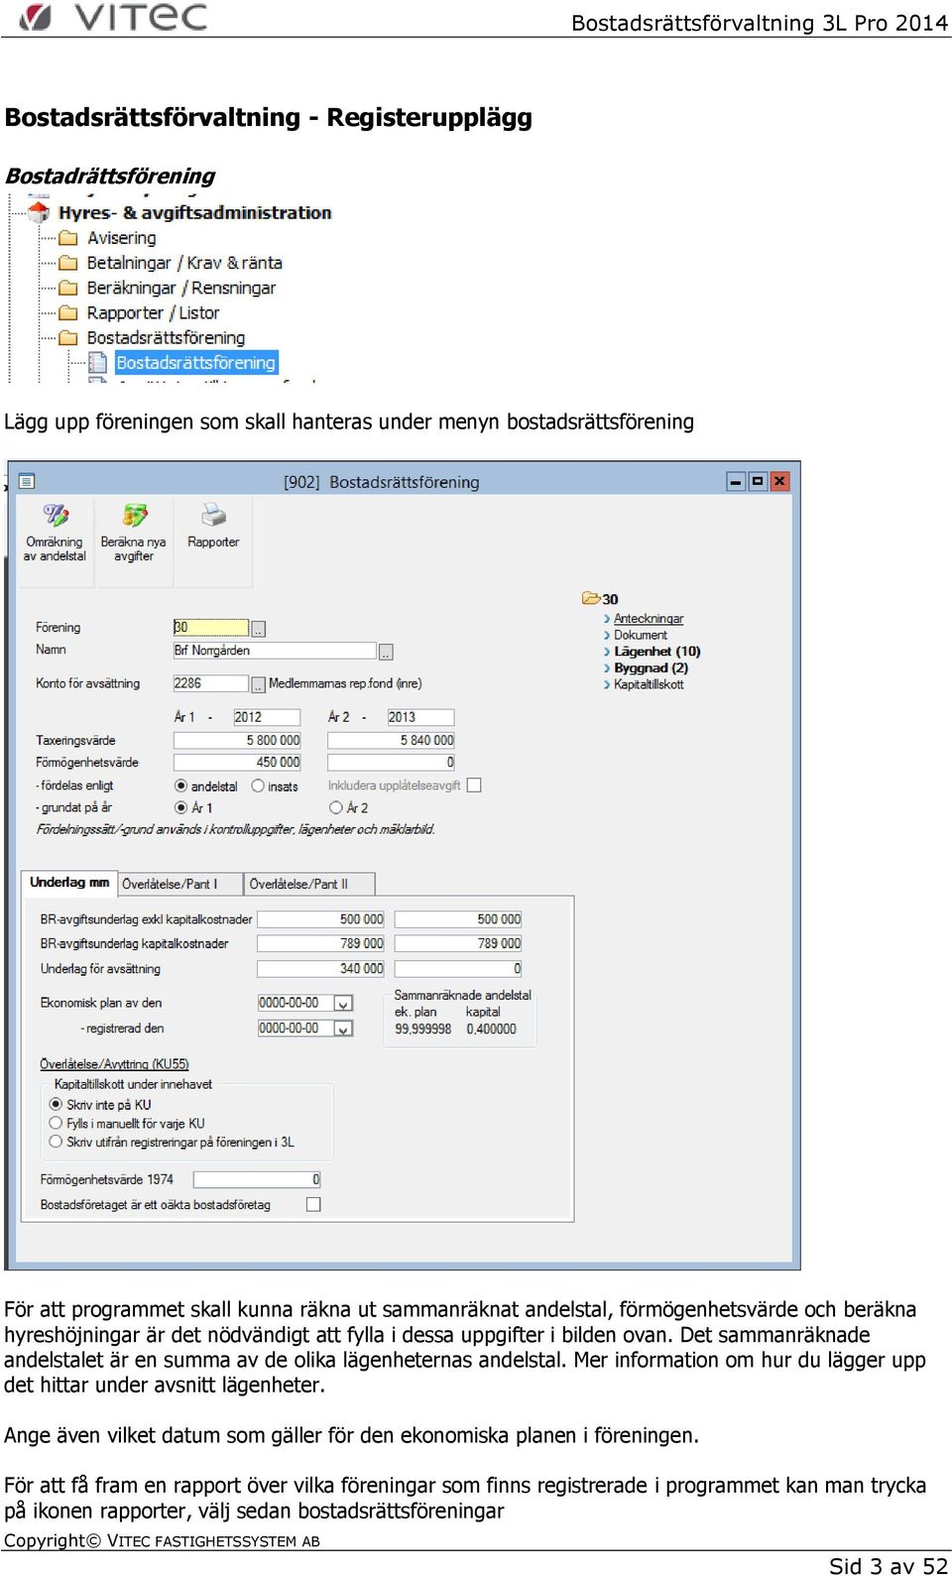Open the Lägenhet (10) link
Screen dimensions: 952x1576
click(x=657, y=652)
